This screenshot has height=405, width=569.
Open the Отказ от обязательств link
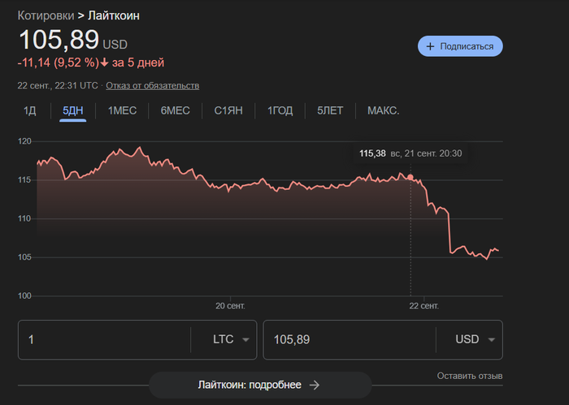152,85
